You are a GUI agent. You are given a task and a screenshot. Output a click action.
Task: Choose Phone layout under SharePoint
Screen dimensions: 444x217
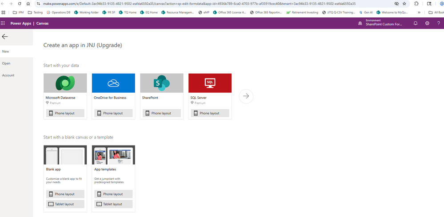162,113
